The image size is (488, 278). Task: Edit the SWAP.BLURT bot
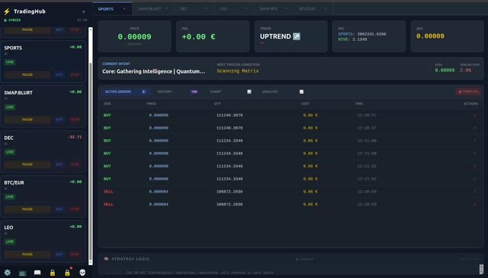(60, 119)
